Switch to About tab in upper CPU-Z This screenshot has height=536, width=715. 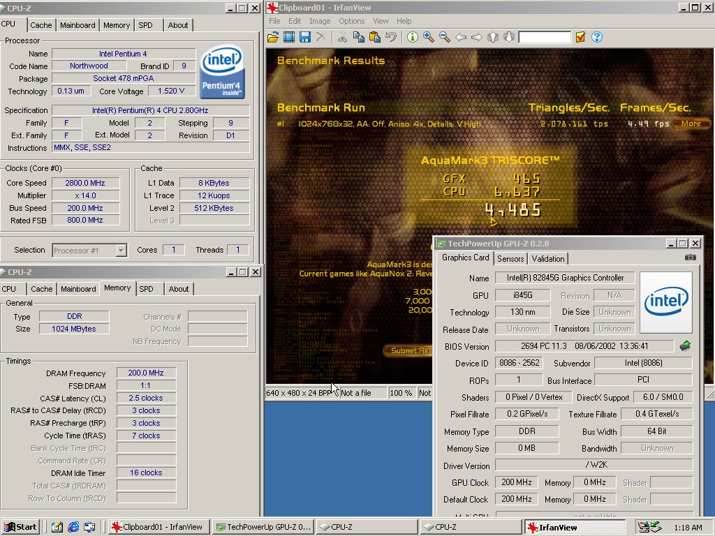178,25
